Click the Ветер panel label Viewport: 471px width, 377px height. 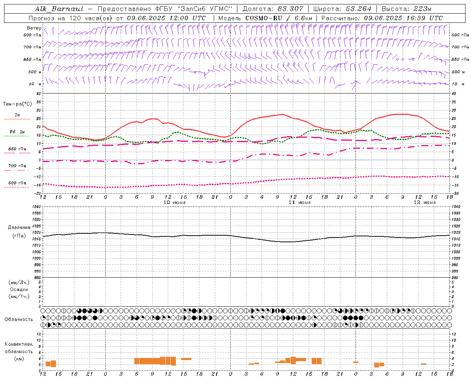pyautogui.click(x=34, y=28)
